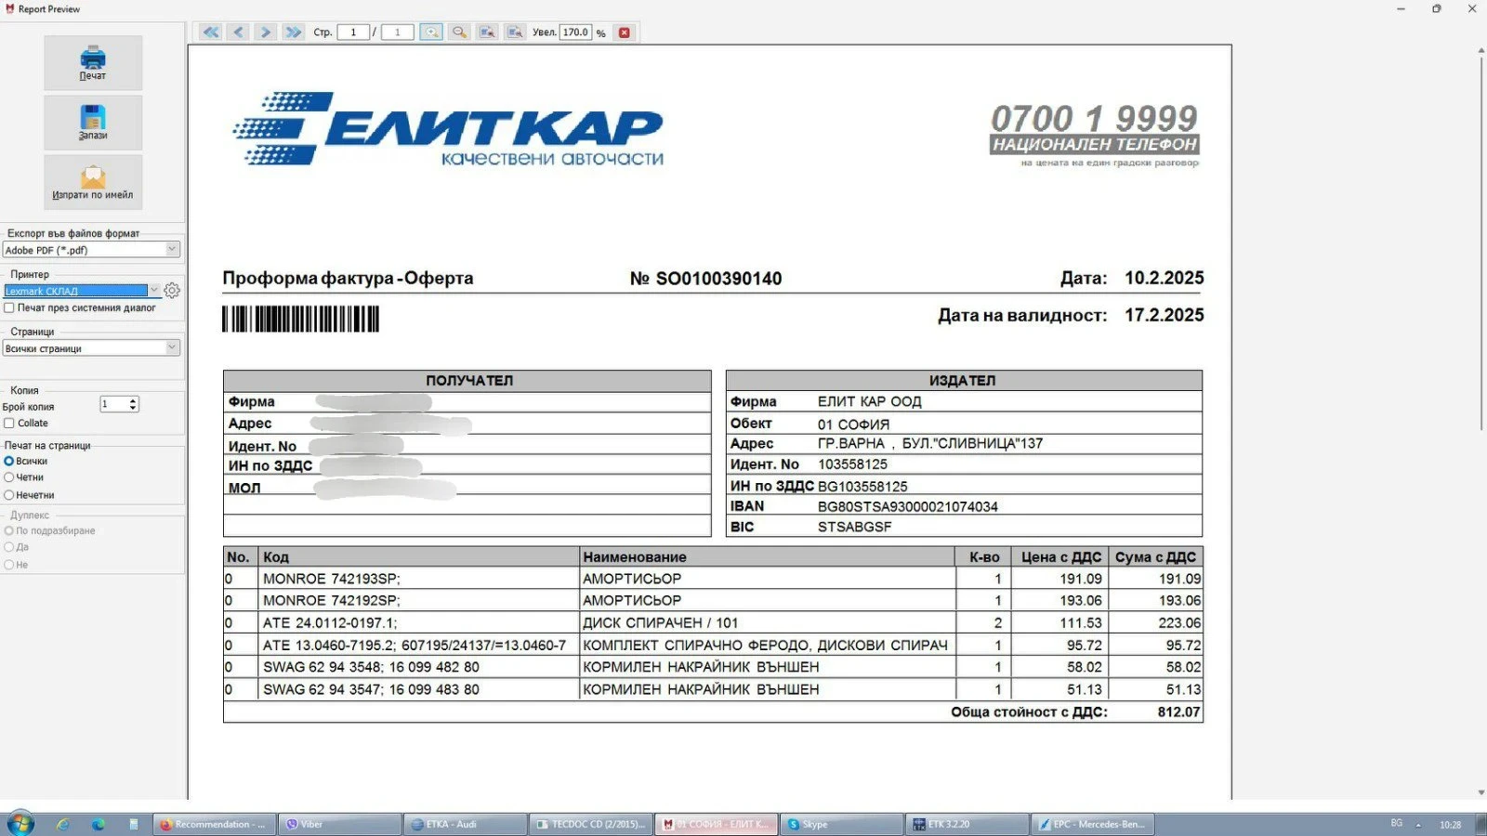Open printer settings gear icon
Viewport: 1487px width, 836px height.
pos(172,291)
